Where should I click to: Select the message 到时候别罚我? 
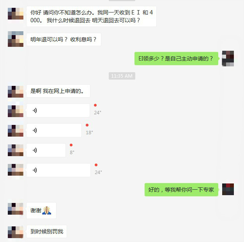(46, 231)
